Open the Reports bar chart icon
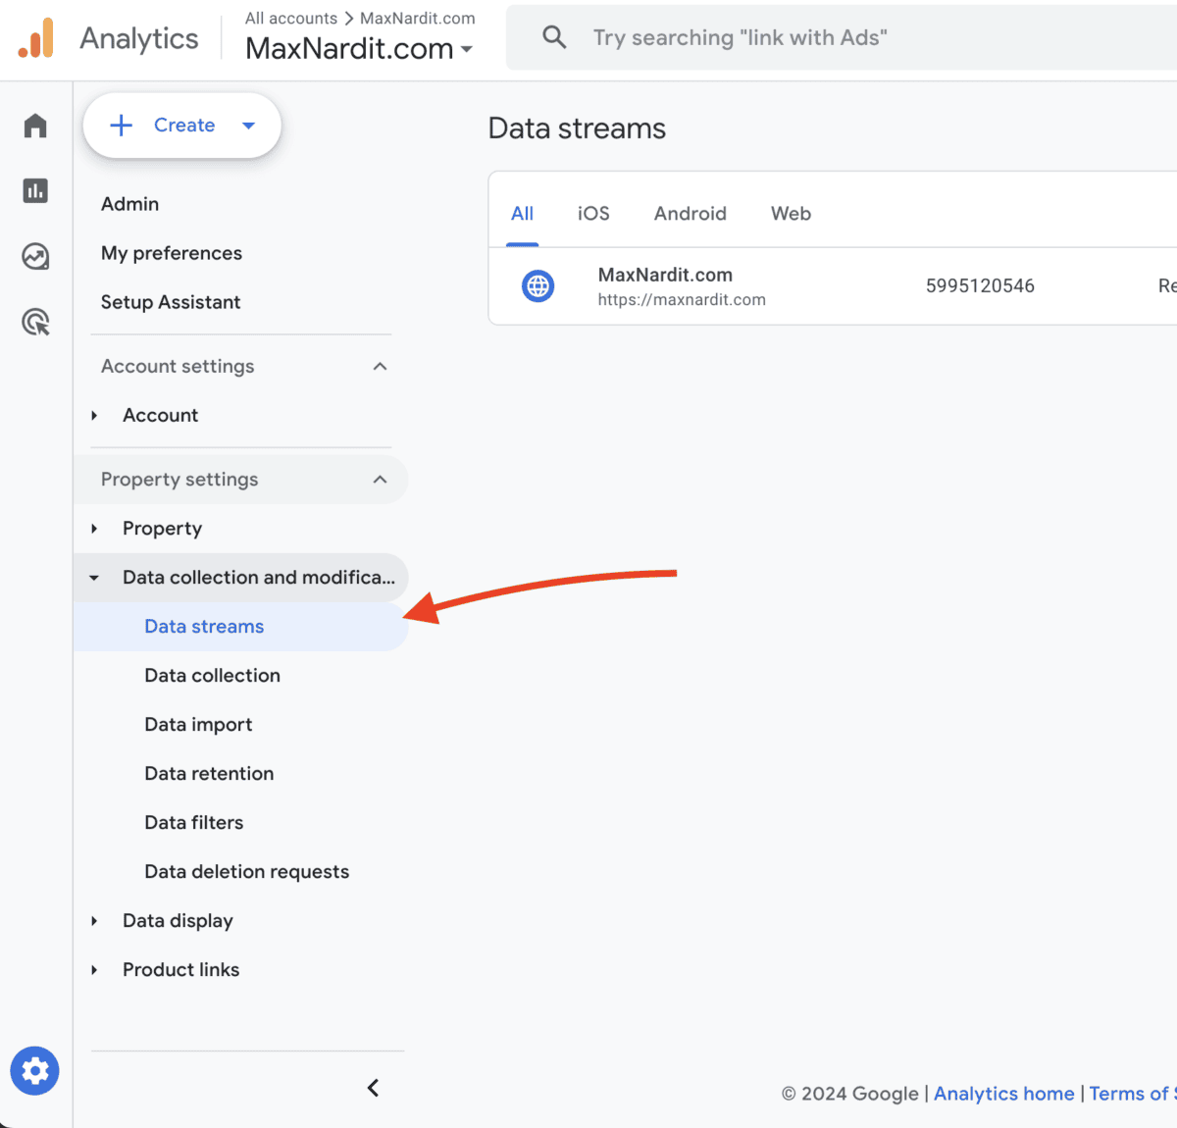This screenshot has height=1128, width=1177. [35, 190]
